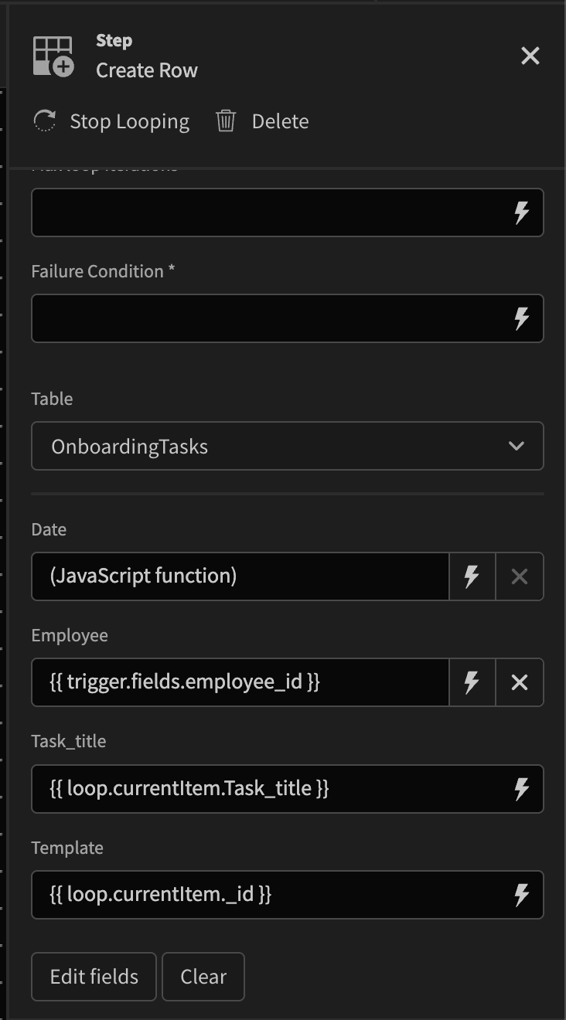The width and height of the screenshot is (566, 1020).
Task: Remove the Date field with X
Action: pos(520,576)
